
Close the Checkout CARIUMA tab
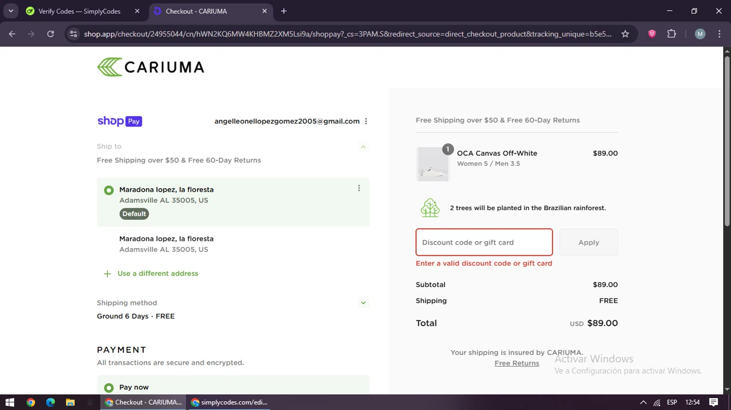coord(265,11)
